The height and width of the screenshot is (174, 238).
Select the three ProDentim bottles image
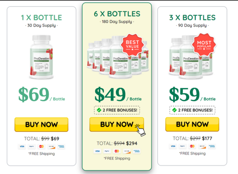(191, 57)
